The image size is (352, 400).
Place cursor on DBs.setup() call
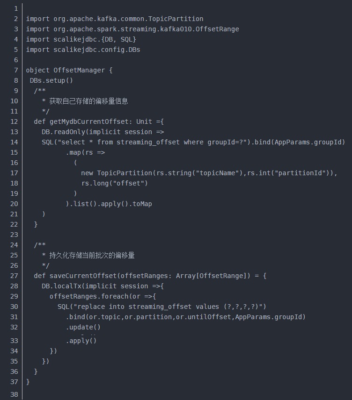point(51,80)
